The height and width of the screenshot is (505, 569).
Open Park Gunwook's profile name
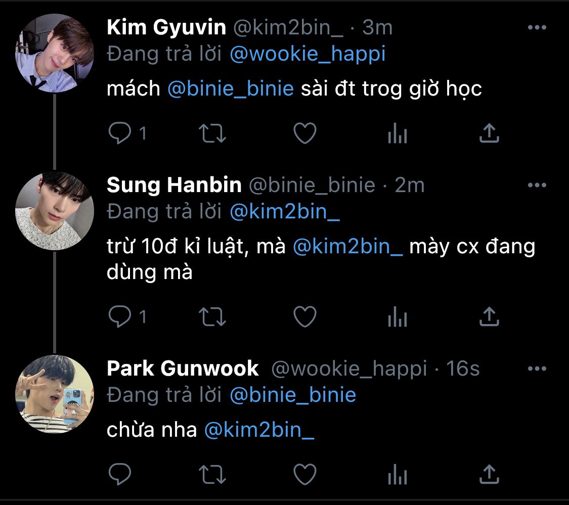coord(183,369)
